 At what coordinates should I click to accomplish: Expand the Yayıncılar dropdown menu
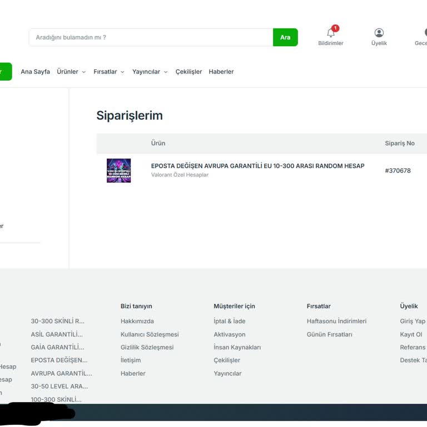(150, 72)
